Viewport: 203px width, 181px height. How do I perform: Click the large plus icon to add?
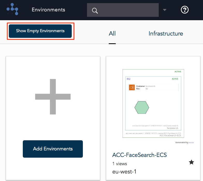click(53, 96)
